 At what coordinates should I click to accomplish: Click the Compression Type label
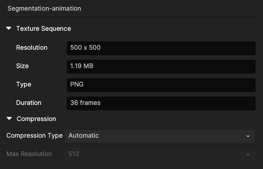click(34, 135)
